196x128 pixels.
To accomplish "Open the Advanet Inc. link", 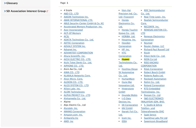I will pos(70,50).
